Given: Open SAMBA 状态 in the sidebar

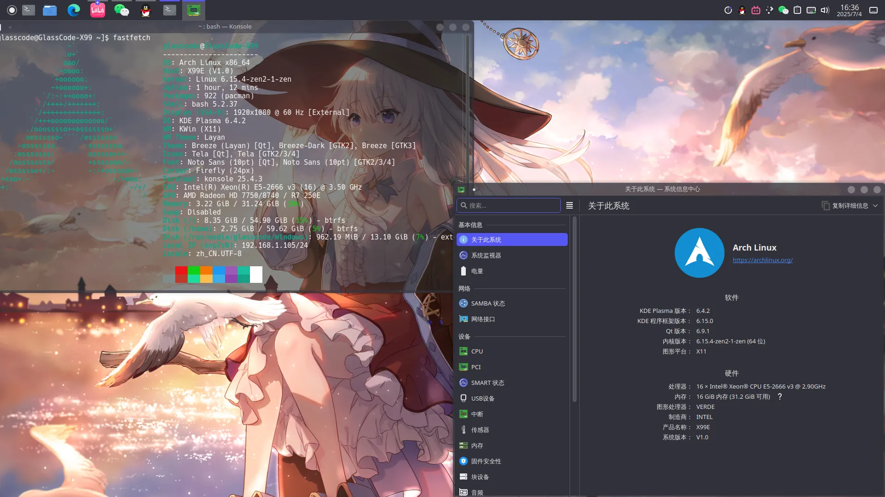Looking at the screenshot, I should pyautogui.click(x=512, y=303).
